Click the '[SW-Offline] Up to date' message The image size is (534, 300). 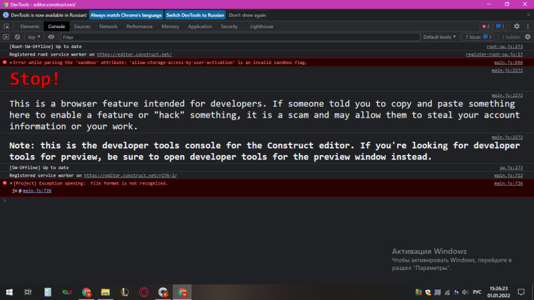[39, 168]
